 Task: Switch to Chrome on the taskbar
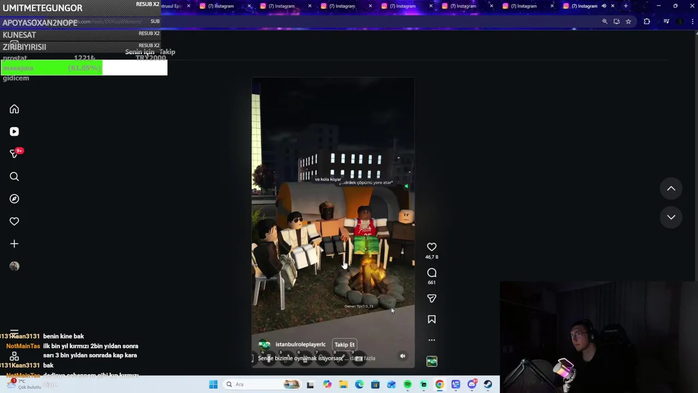(440, 384)
